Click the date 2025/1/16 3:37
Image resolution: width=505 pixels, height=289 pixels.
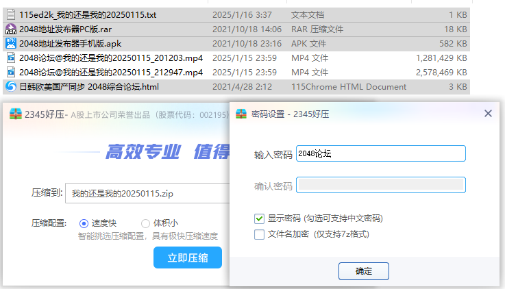click(x=242, y=15)
